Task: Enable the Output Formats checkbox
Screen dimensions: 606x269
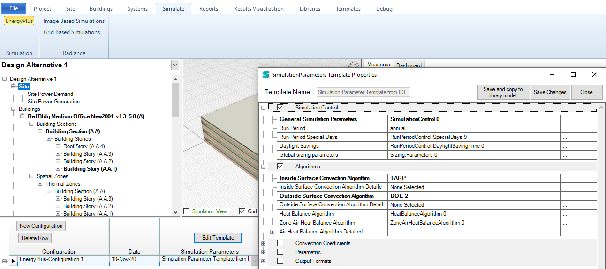Action: [x=280, y=261]
